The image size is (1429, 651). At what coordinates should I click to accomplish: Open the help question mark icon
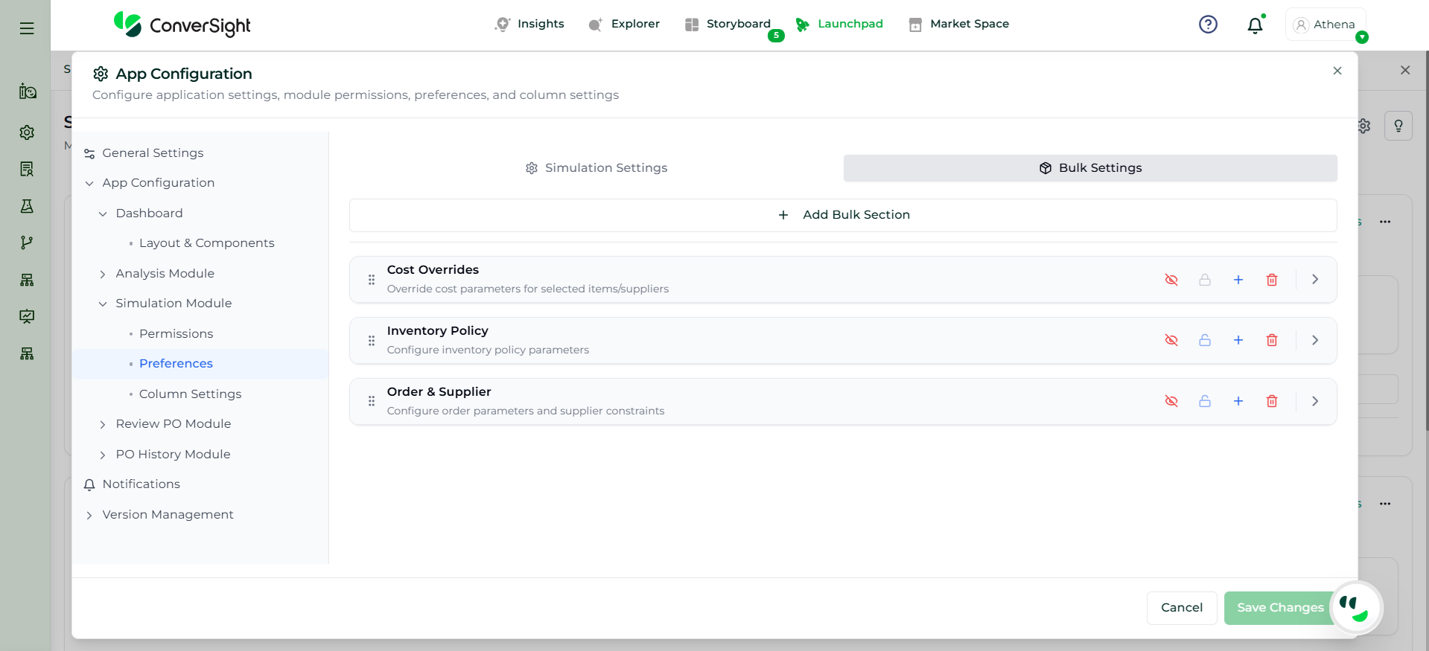(x=1208, y=25)
